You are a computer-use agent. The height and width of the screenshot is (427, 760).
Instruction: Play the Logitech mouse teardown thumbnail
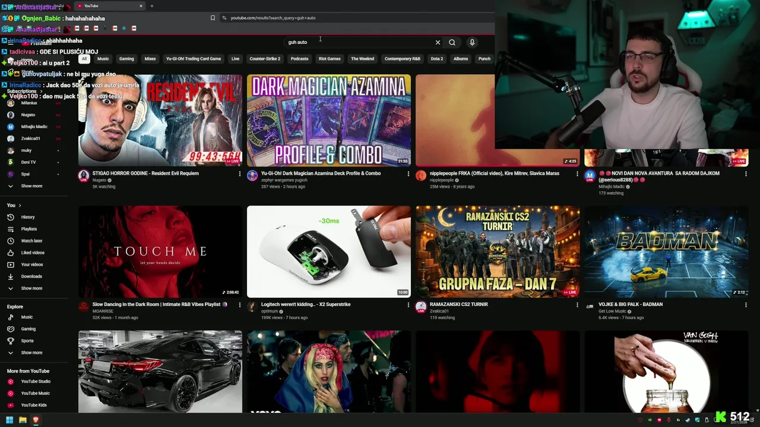pos(329,251)
